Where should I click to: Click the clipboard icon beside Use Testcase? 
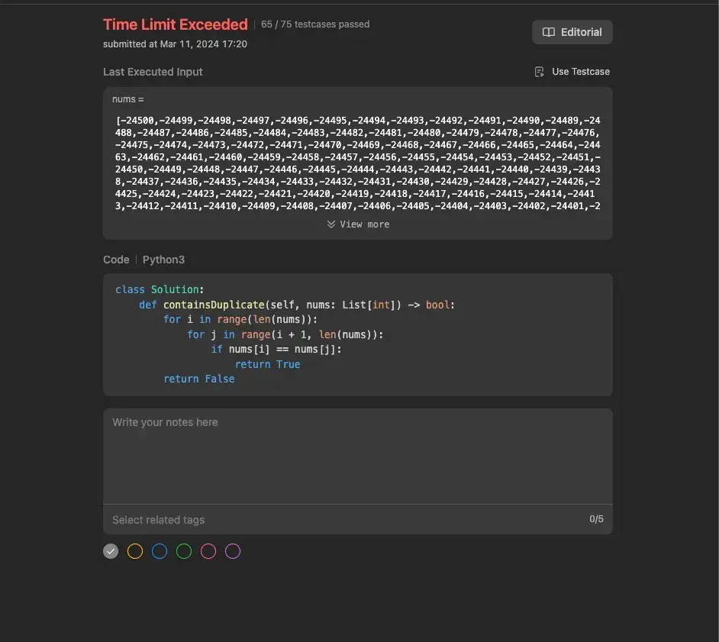click(x=540, y=71)
